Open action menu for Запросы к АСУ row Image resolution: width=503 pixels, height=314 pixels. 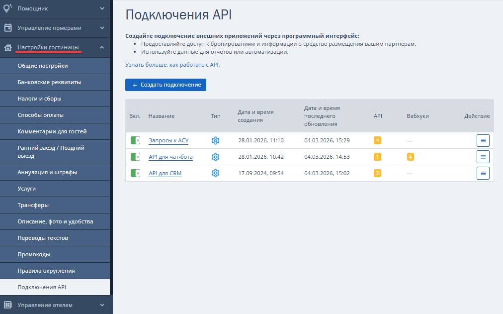[483, 140]
